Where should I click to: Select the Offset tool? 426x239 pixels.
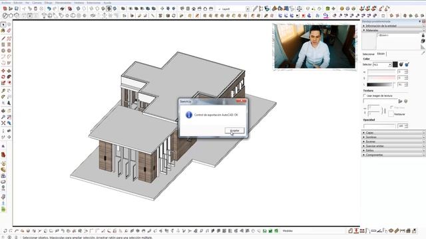9,83
